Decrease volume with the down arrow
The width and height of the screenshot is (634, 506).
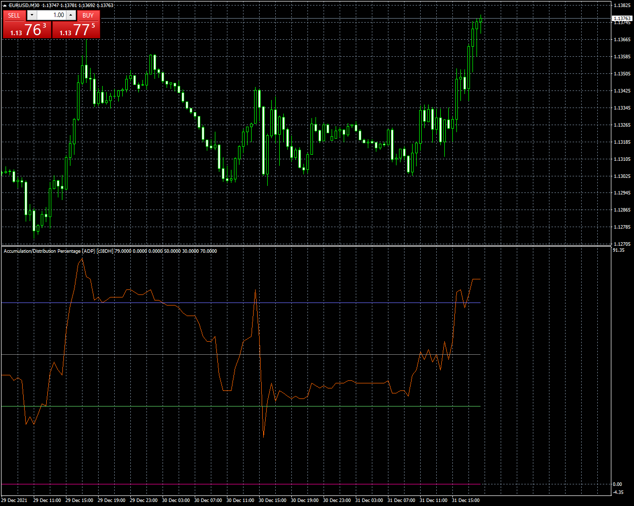pos(32,16)
